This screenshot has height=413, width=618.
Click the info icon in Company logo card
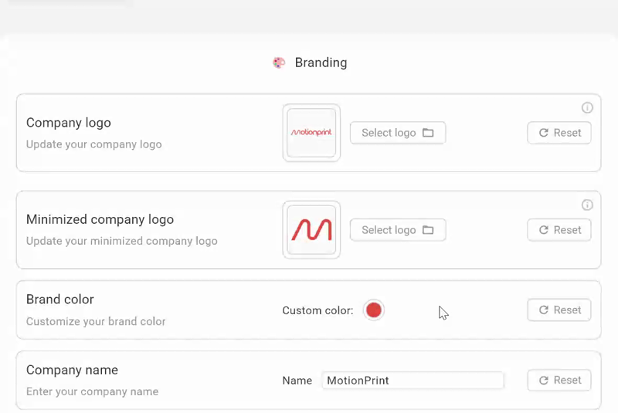point(587,108)
